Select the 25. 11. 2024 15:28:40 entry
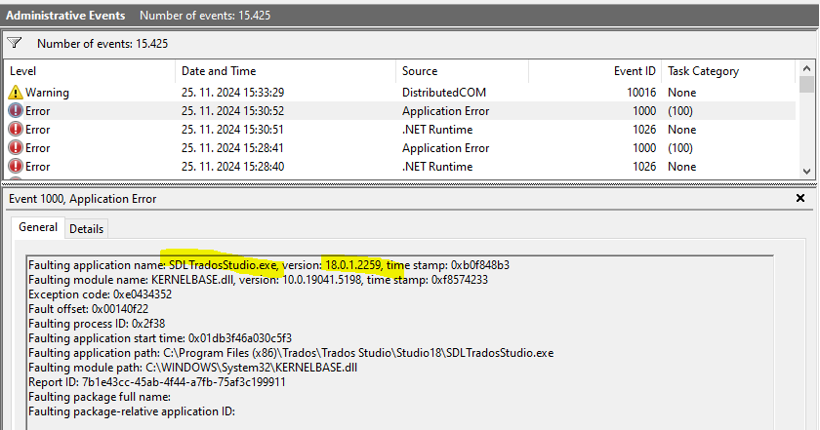This screenshot has height=430, width=820. point(400,166)
